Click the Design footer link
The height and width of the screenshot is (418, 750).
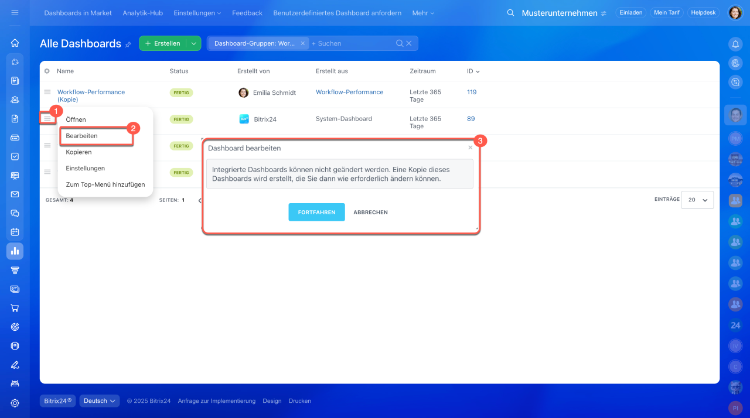click(x=272, y=401)
